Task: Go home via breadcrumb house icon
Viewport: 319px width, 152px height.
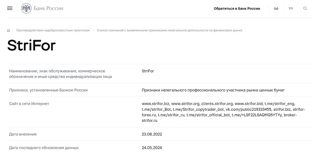Action: [x=8, y=30]
